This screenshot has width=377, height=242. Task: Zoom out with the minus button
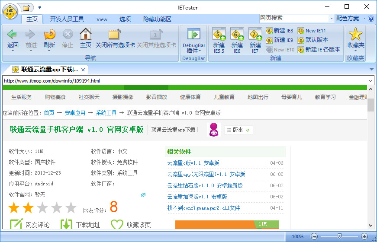(314, 236)
